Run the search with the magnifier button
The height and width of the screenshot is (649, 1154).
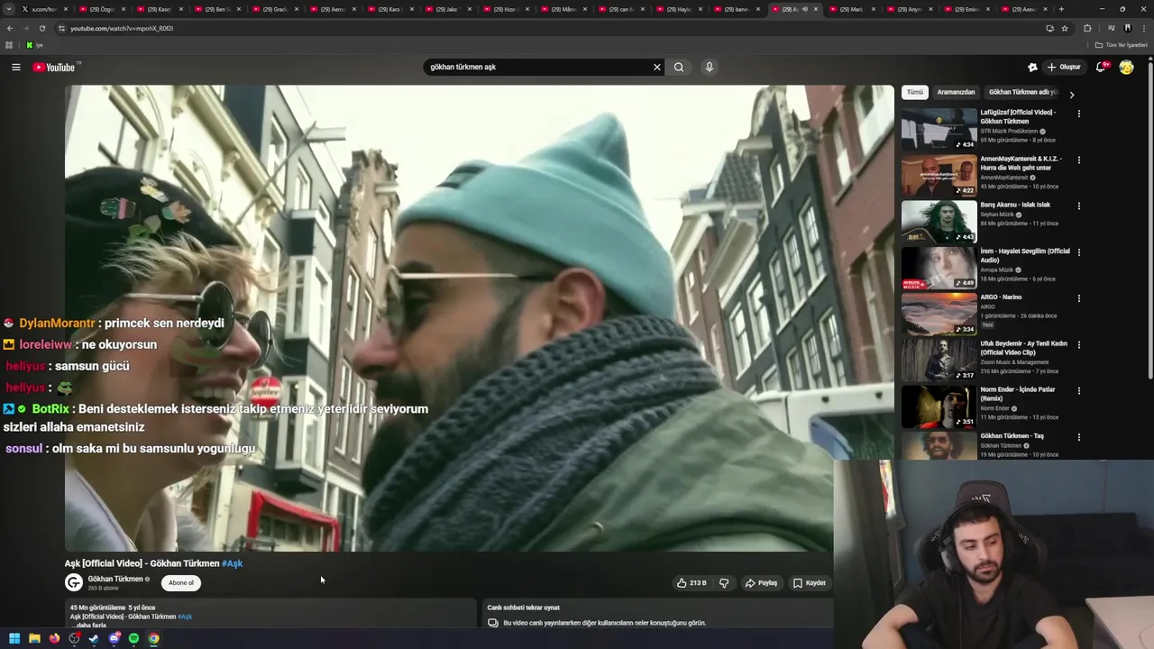(x=679, y=67)
